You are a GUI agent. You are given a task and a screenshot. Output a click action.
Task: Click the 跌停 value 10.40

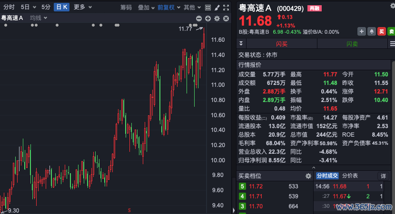(x=381, y=100)
